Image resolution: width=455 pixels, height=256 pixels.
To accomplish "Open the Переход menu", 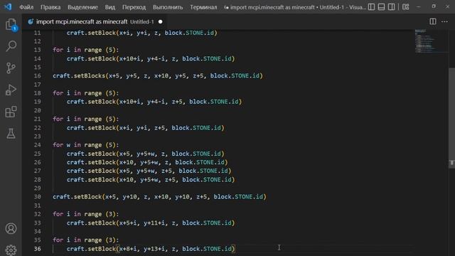I will pos(134,7).
